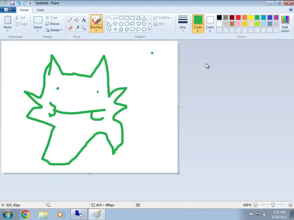Select the Magnifier tool

click(84, 28)
